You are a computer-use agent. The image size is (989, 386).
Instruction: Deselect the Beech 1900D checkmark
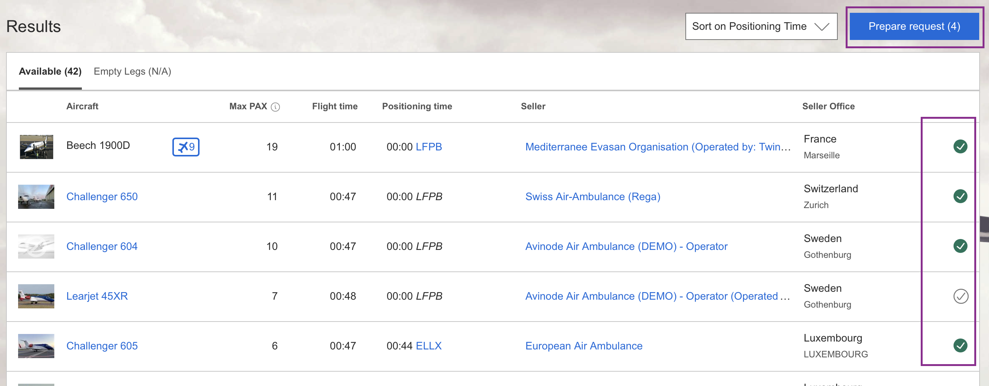point(960,147)
